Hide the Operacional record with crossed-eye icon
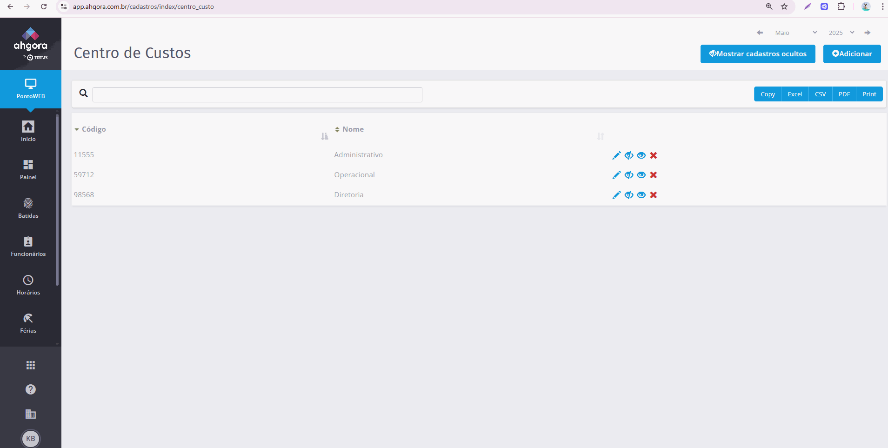Image resolution: width=888 pixels, height=448 pixels. (629, 175)
